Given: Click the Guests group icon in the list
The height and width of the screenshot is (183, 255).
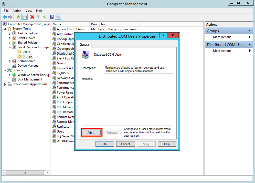Looking at the screenshot, I should [x=54, y=63].
